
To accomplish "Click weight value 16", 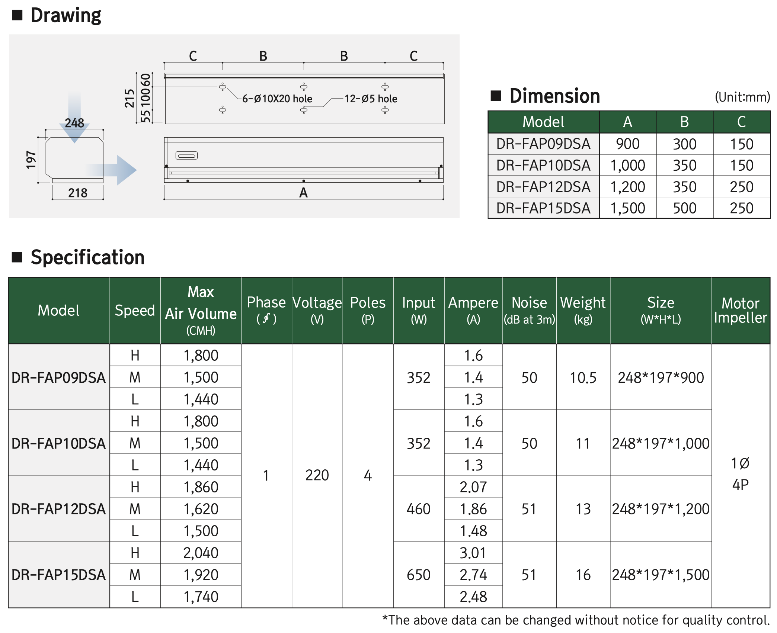I will click(583, 575).
